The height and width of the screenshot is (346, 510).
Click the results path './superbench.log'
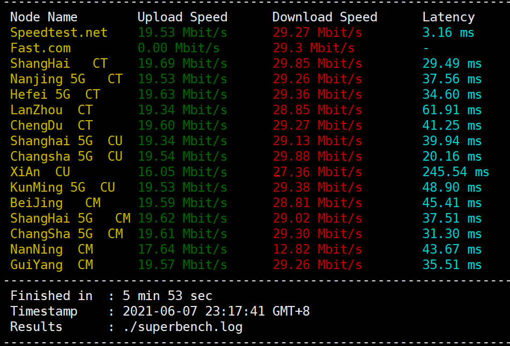183,327
